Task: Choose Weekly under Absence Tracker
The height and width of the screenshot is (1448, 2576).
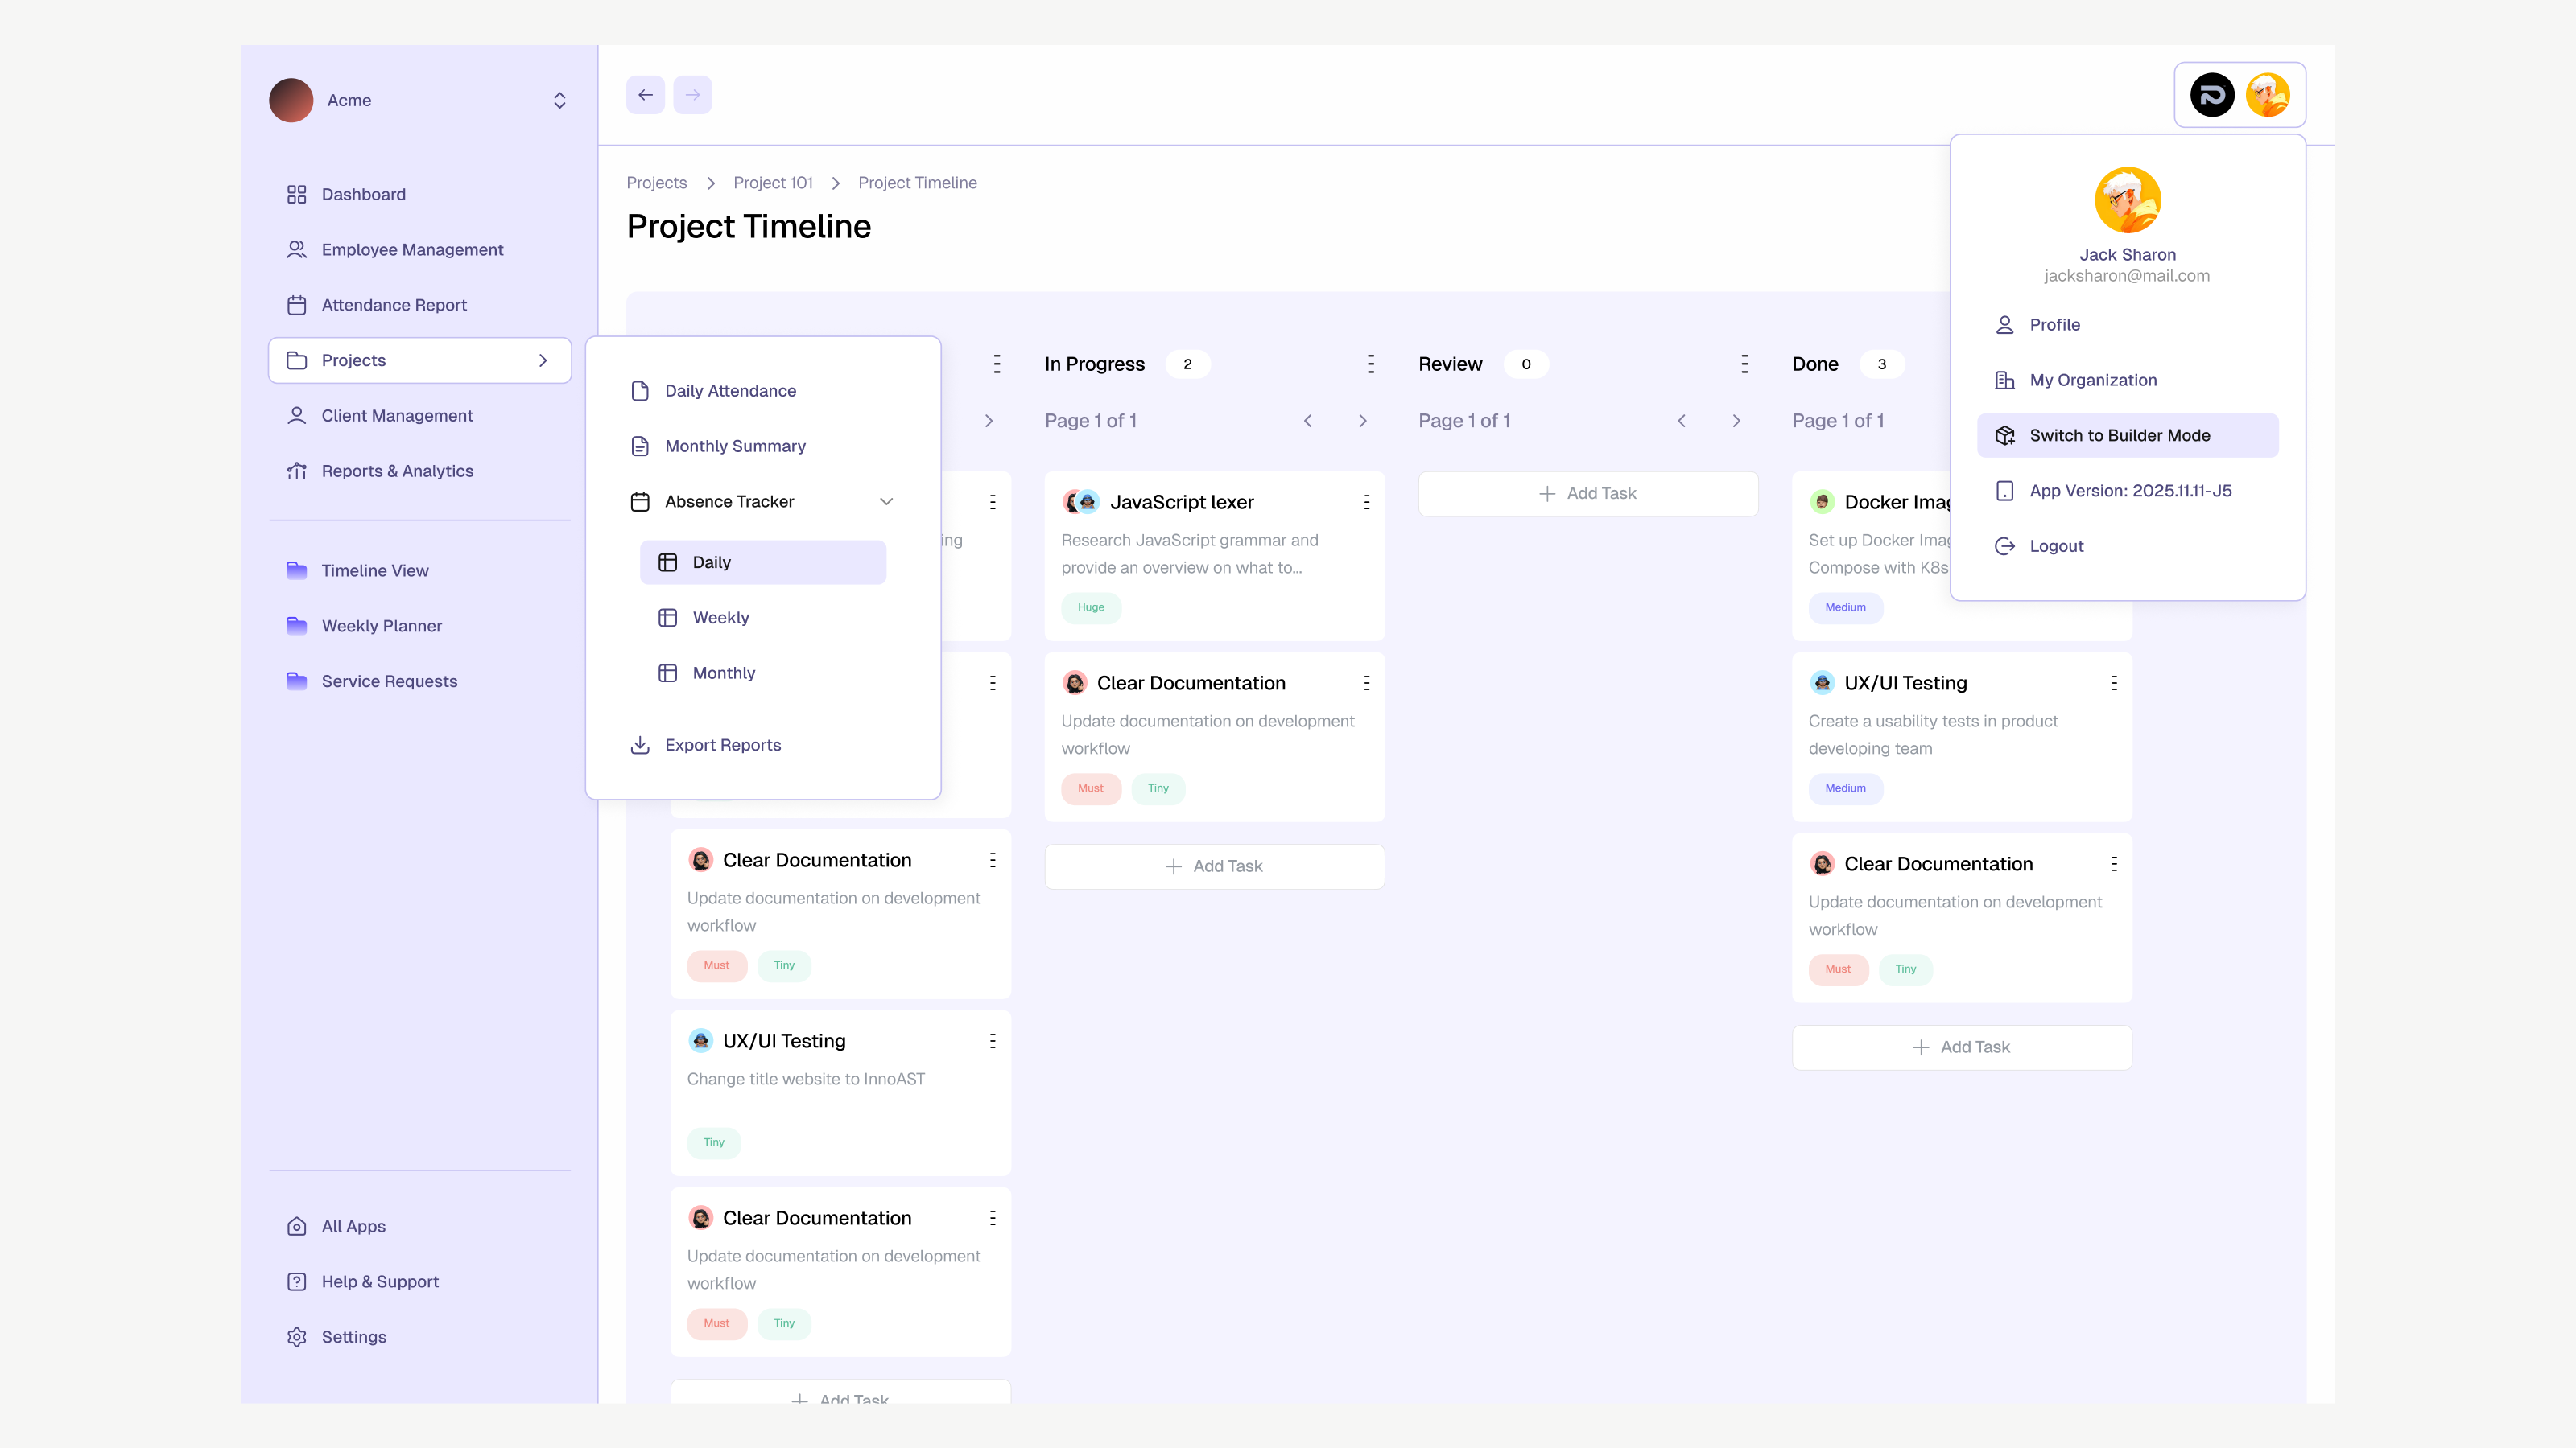Action: pyautogui.click(x=720, y=618)
